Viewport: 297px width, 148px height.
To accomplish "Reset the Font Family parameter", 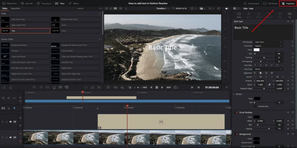I will tap(293, 42).
